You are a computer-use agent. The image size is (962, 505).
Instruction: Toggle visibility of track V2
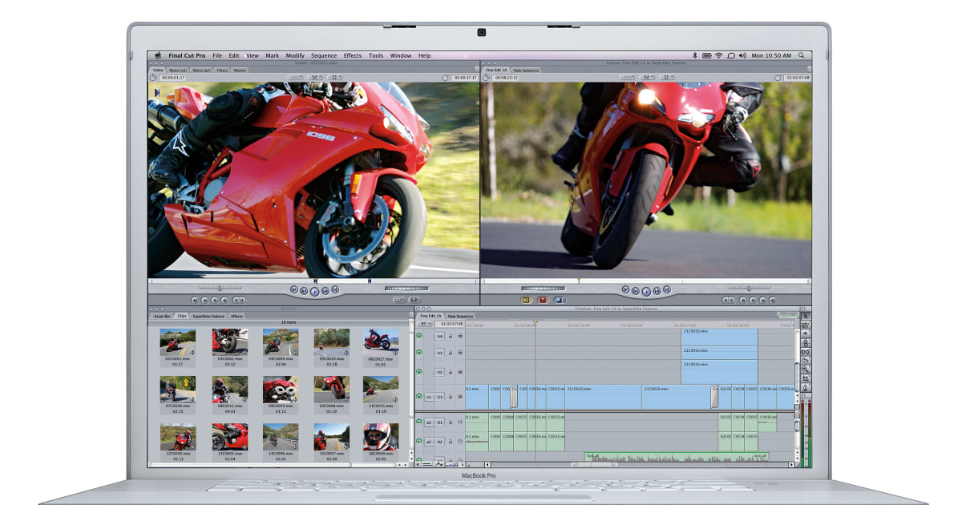pos(419,372)
